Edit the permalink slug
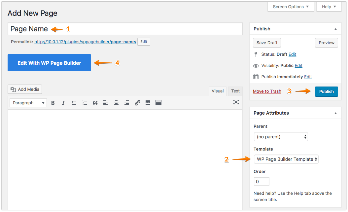 coord(144,42)
